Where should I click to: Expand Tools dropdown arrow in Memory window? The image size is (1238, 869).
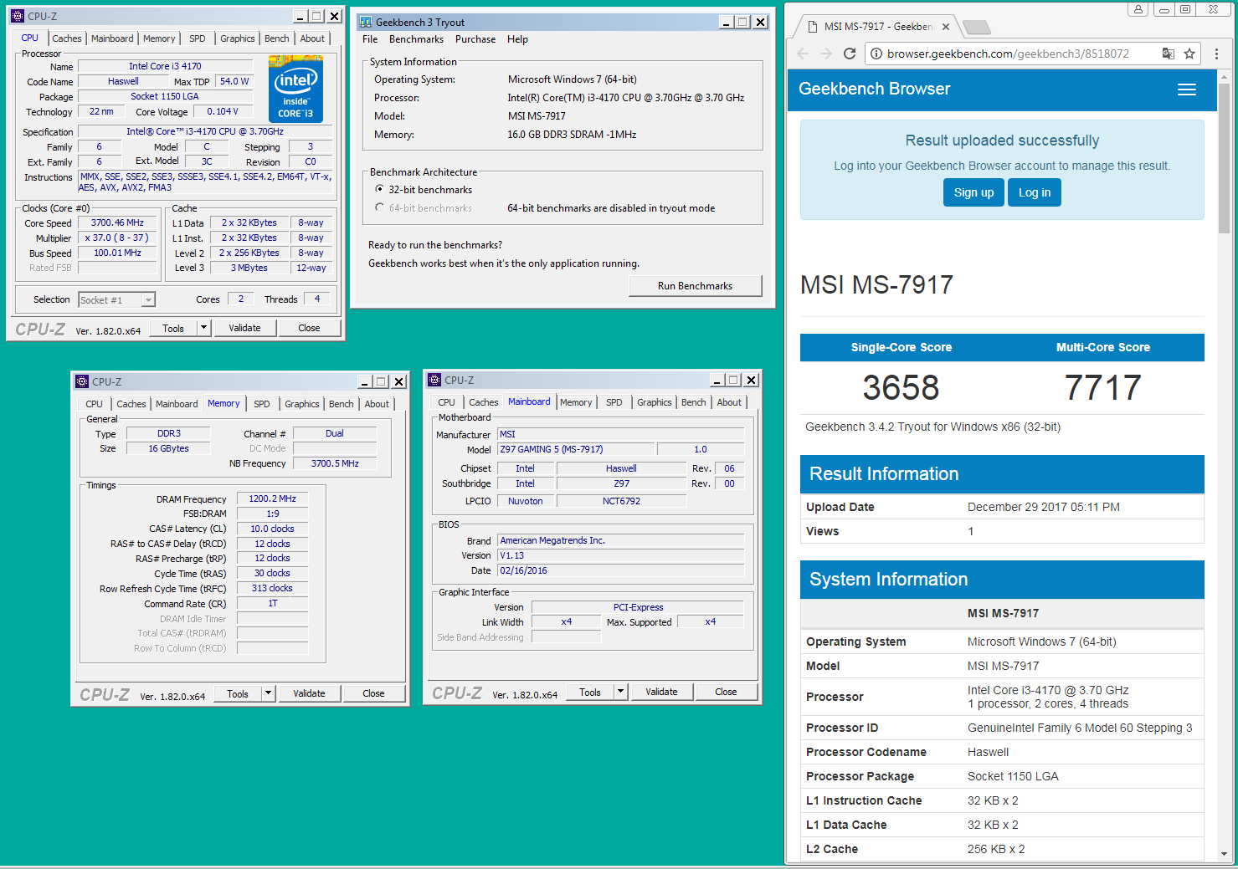pos(268,693)
